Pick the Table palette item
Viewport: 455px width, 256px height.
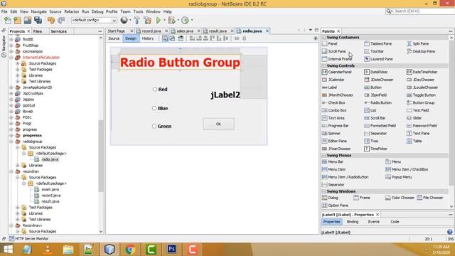click(x=414, y=141)
